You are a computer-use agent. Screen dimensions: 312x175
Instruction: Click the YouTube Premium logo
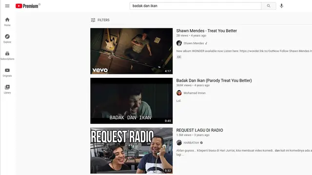28,6
